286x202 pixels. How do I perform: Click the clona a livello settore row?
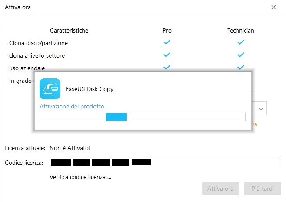[37, 55]
